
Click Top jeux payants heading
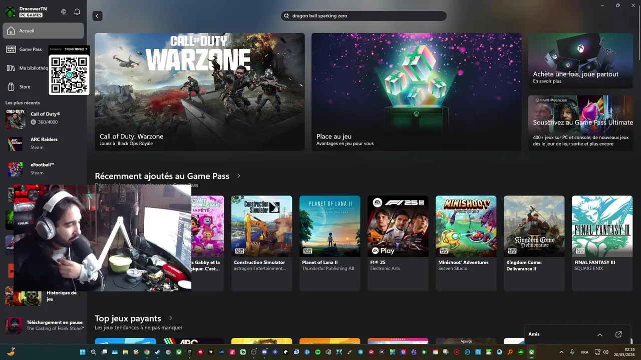click(128, 318)
